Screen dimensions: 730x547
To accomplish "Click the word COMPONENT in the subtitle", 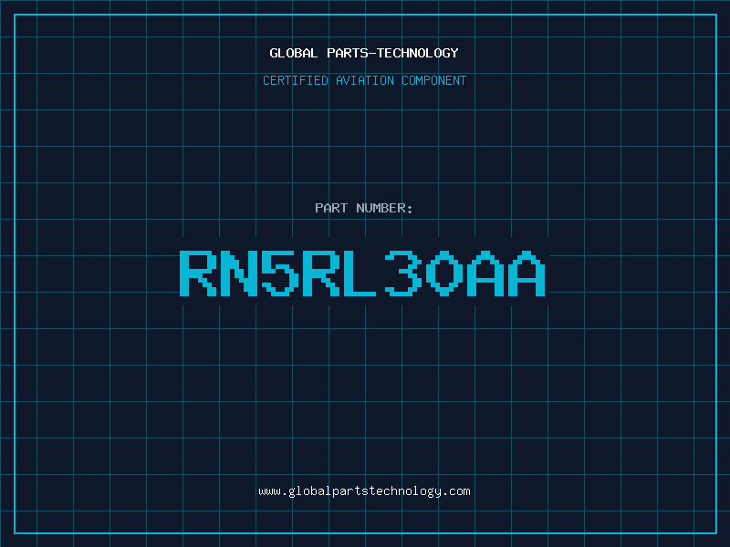I will pos(433,80).
